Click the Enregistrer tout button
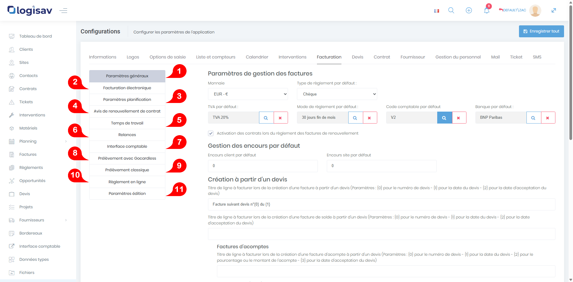The height and width of the screenshot is (282, 573). pyautogui.click(x=541, y=31)
